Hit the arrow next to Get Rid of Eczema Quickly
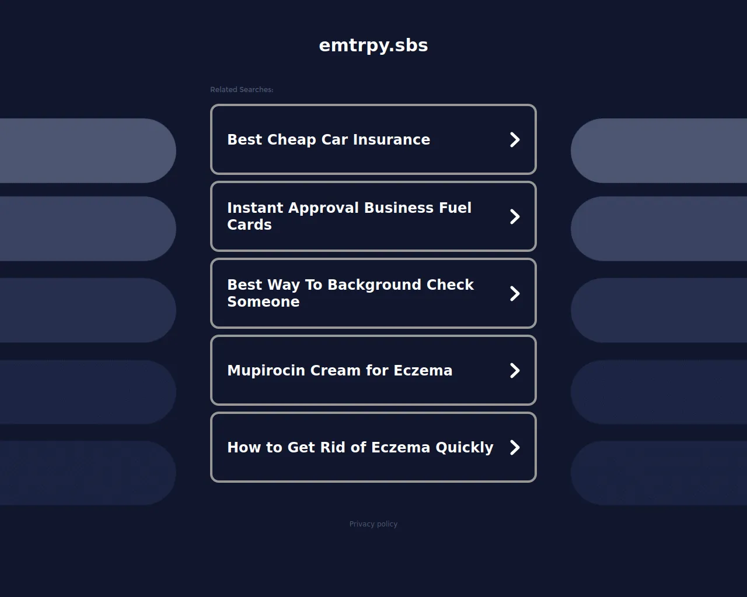Image resolution: width=747 pixels, height=597 pixels. coord(514,448)
